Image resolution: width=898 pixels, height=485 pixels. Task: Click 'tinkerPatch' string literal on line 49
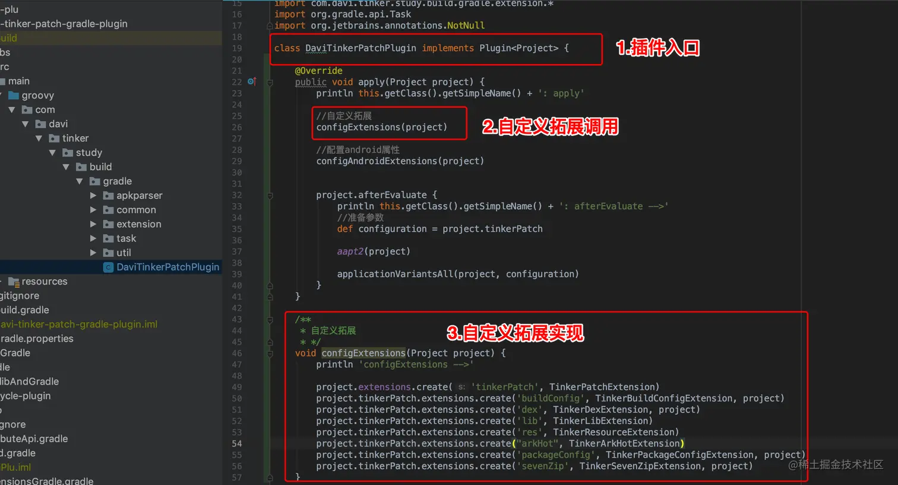[x=505, y=387]
